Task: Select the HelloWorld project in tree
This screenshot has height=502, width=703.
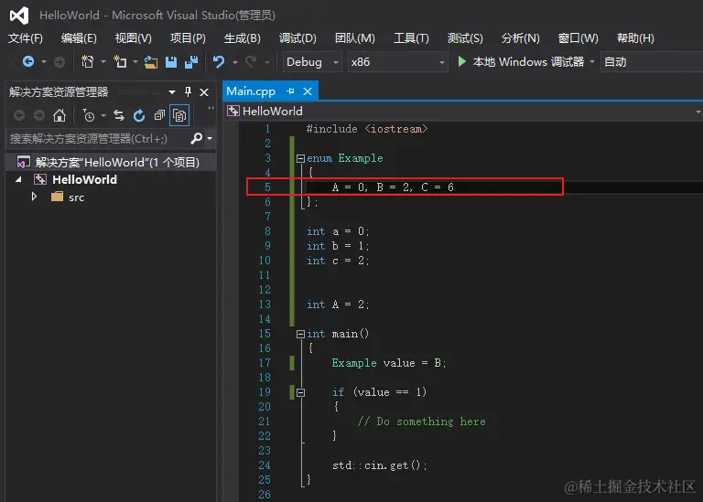Action: [x=85, y=179]
